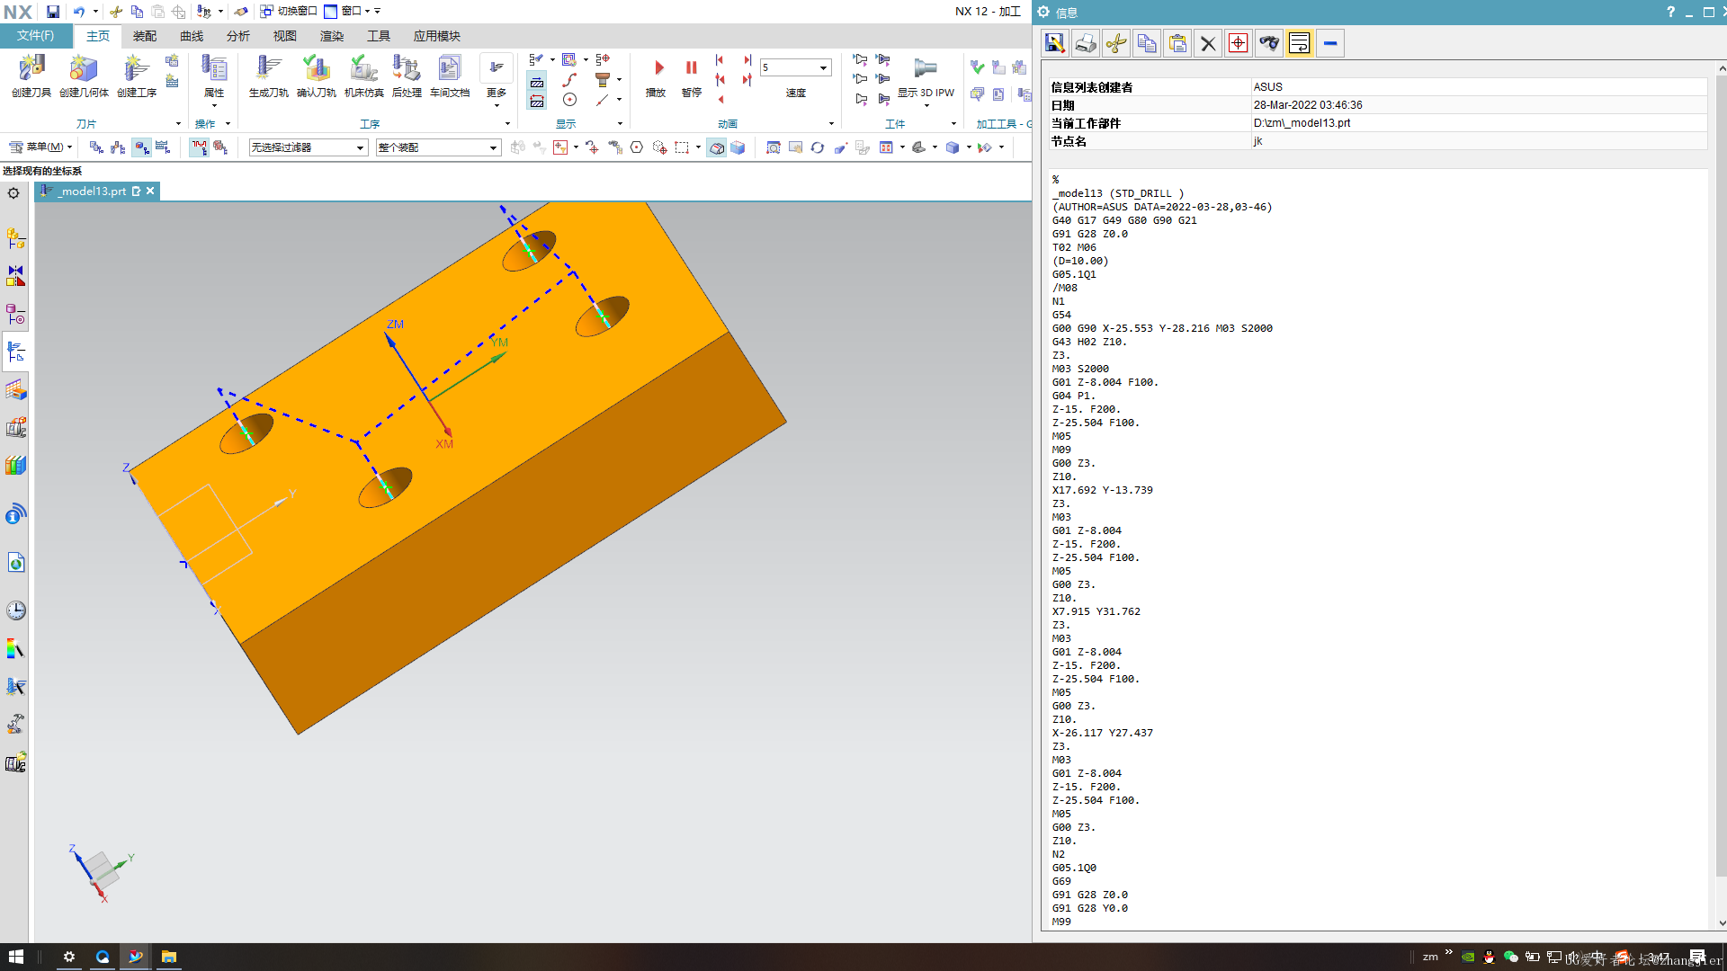The image size is (1727, 971).
Task: Click the red crosshair icon in 信息 window
Action: coord(1239,43)
